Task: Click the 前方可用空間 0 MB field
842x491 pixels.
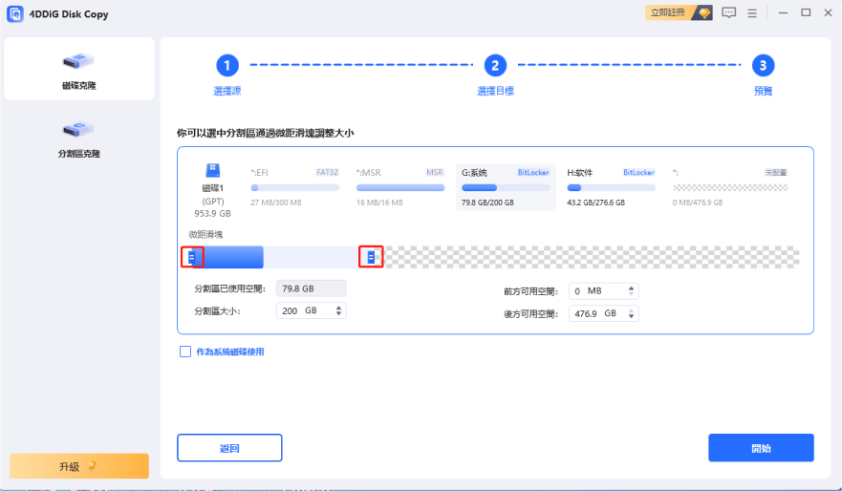Action: tap(604, 290)
